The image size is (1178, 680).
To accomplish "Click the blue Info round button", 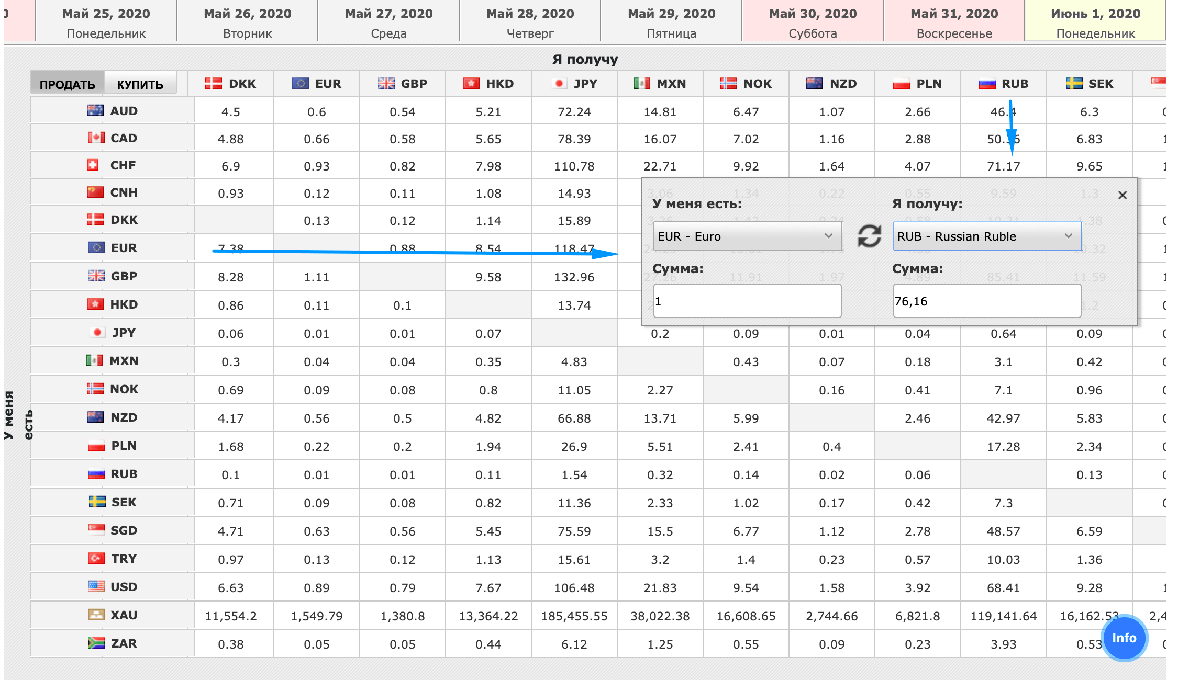I will (1124, 638).
